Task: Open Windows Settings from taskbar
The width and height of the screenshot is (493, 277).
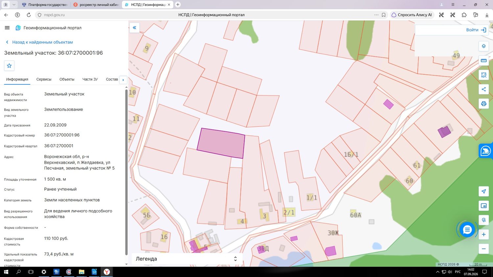Action: (44, 272)
